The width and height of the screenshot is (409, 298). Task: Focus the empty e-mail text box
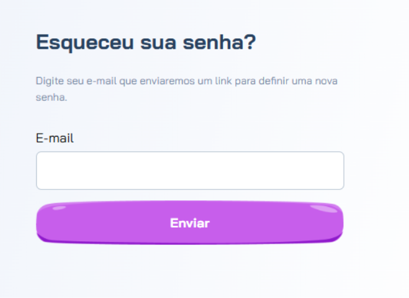click(x=190, y=170)
